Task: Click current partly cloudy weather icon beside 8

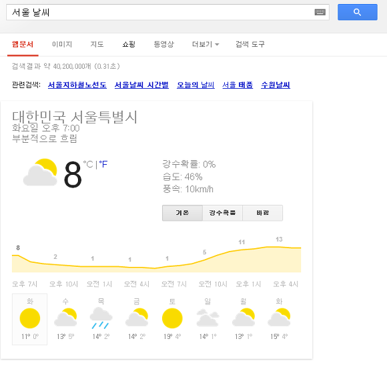Action: [x=40, y=172]
